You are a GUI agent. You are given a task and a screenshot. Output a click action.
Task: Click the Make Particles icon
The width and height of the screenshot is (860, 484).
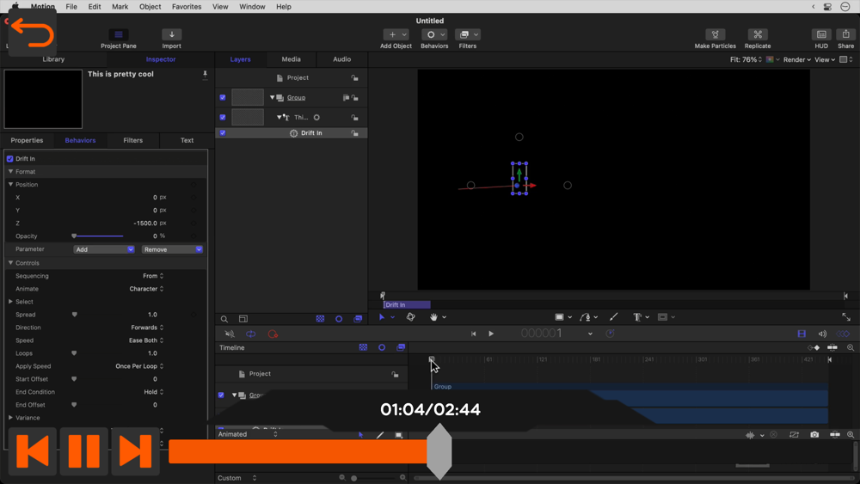(716, 34)
